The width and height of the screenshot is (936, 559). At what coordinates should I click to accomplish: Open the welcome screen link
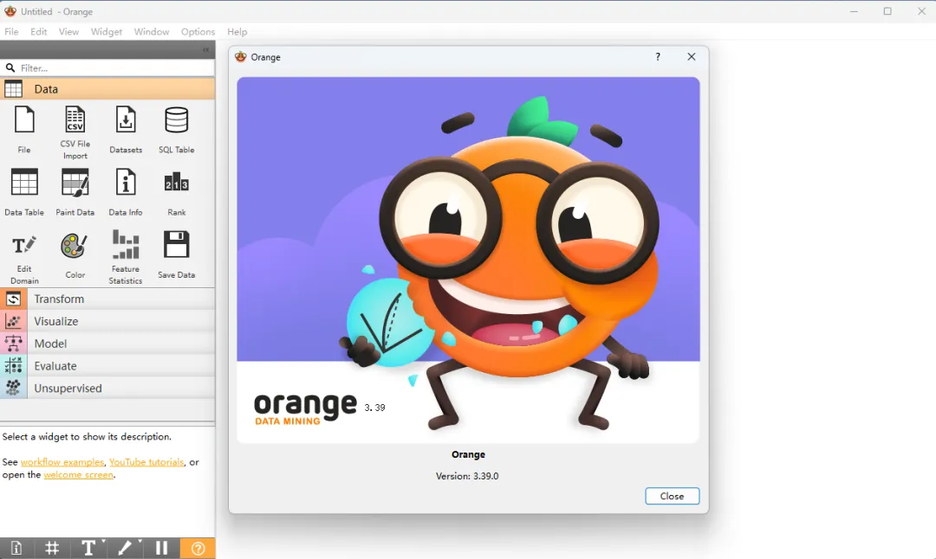click(x=78, y=475)
